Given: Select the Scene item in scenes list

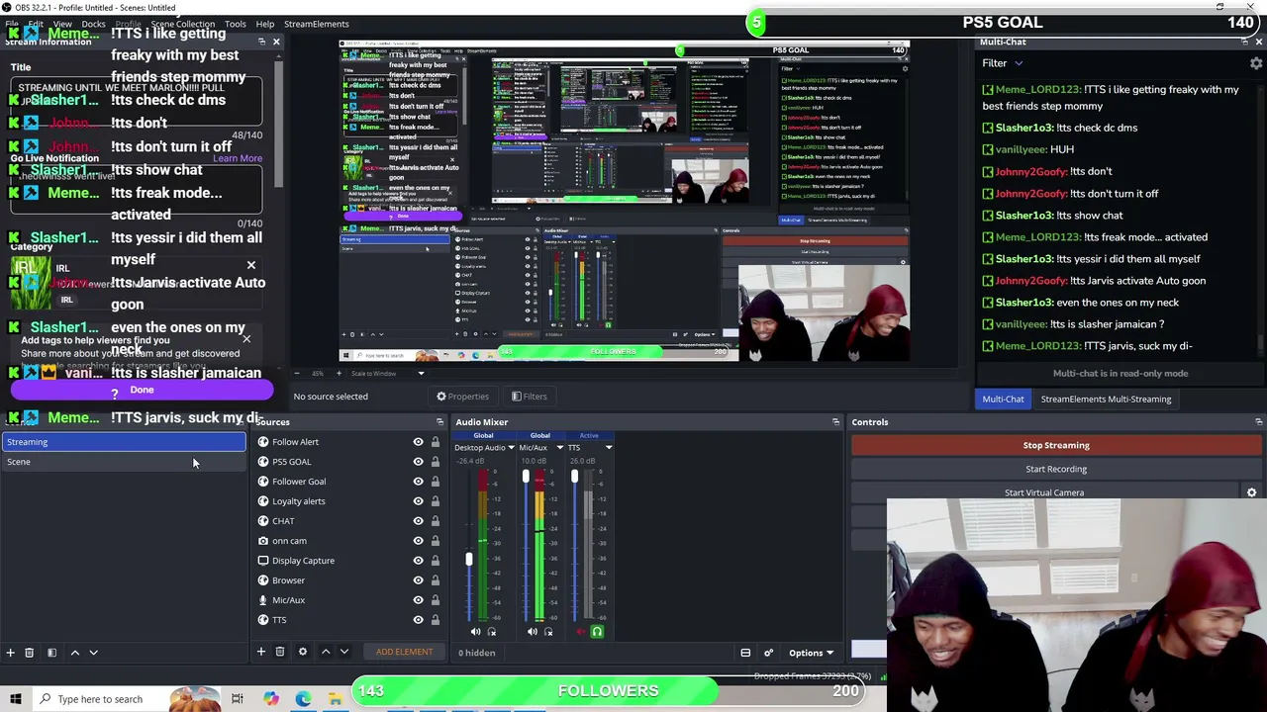Looking at the screenshot, I should coord(124,462).
